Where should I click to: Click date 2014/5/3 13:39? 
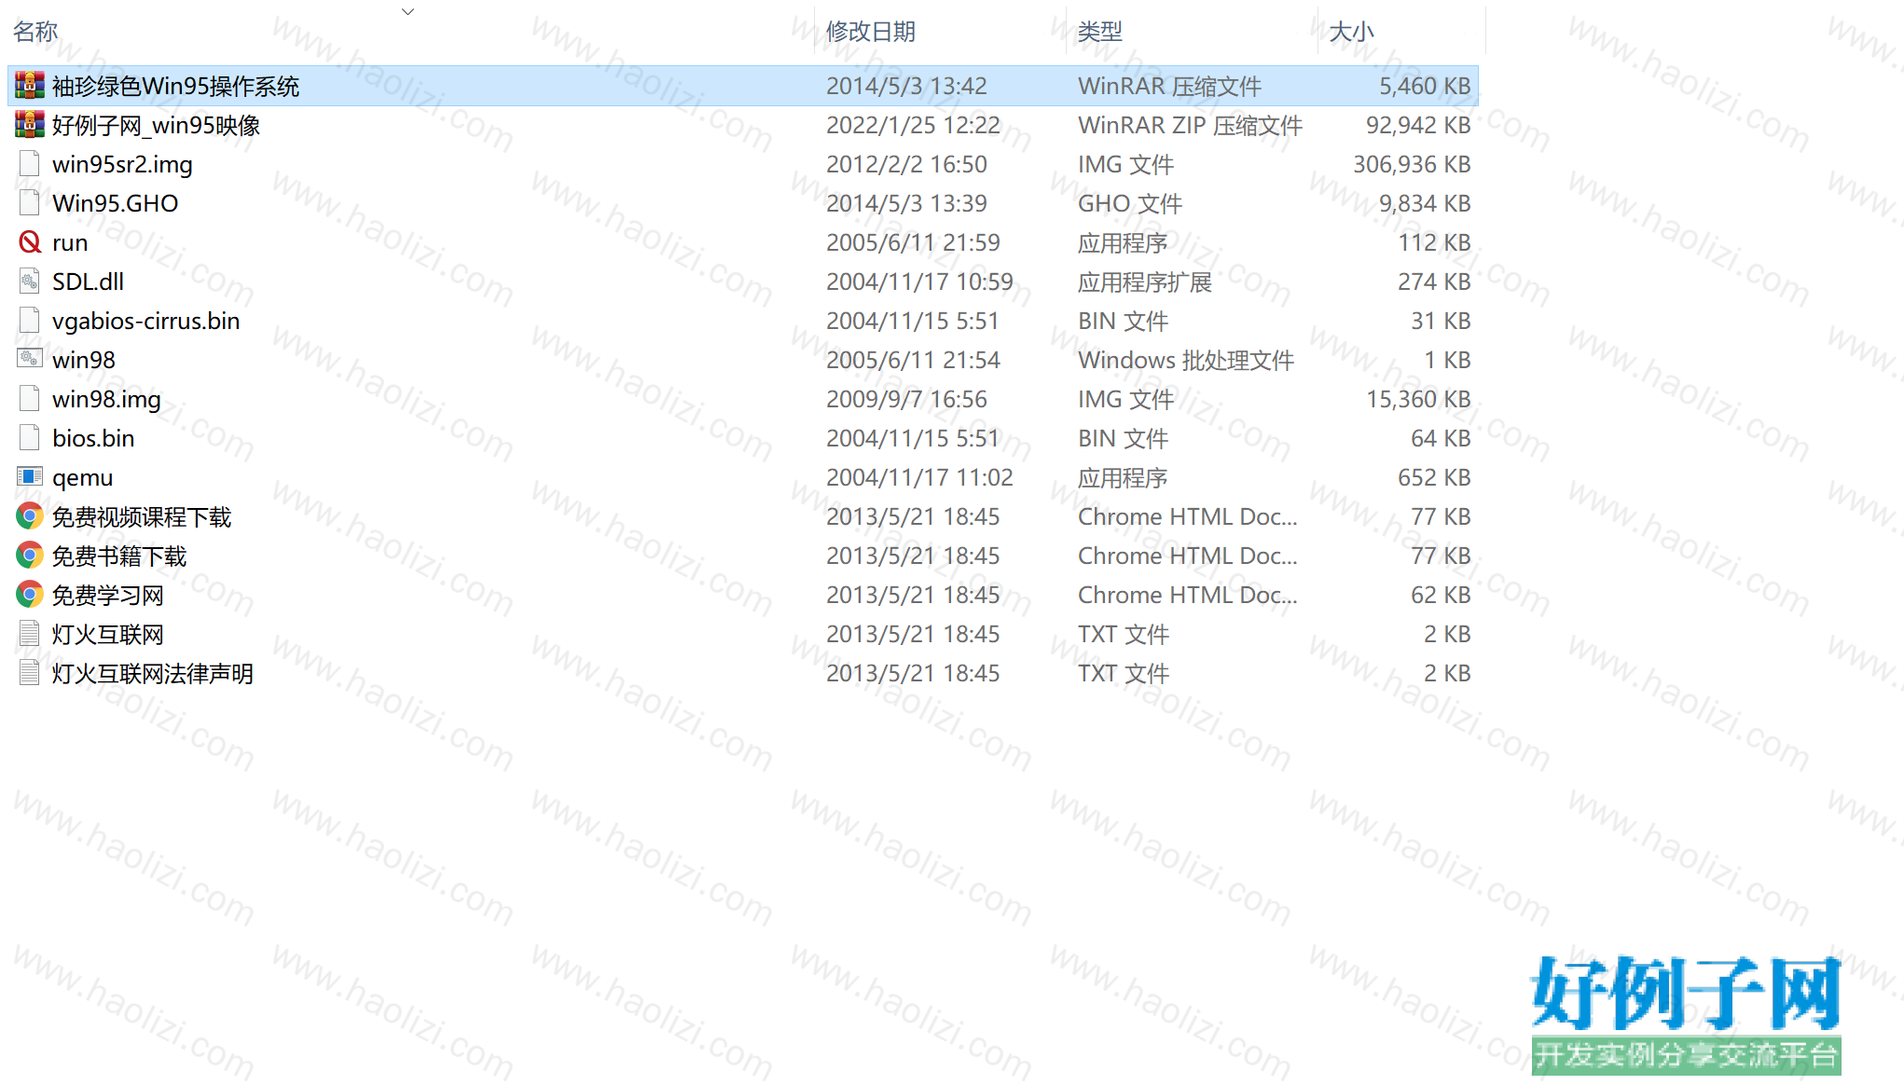pyautogui.click(x=906, y=204)
